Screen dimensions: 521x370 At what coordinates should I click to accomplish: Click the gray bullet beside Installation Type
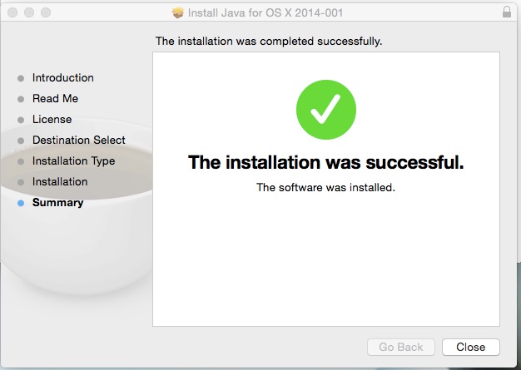pos(21,161)
